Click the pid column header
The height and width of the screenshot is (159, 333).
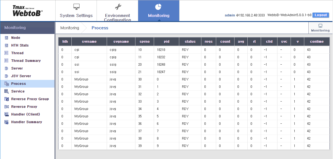pos(167,42)
